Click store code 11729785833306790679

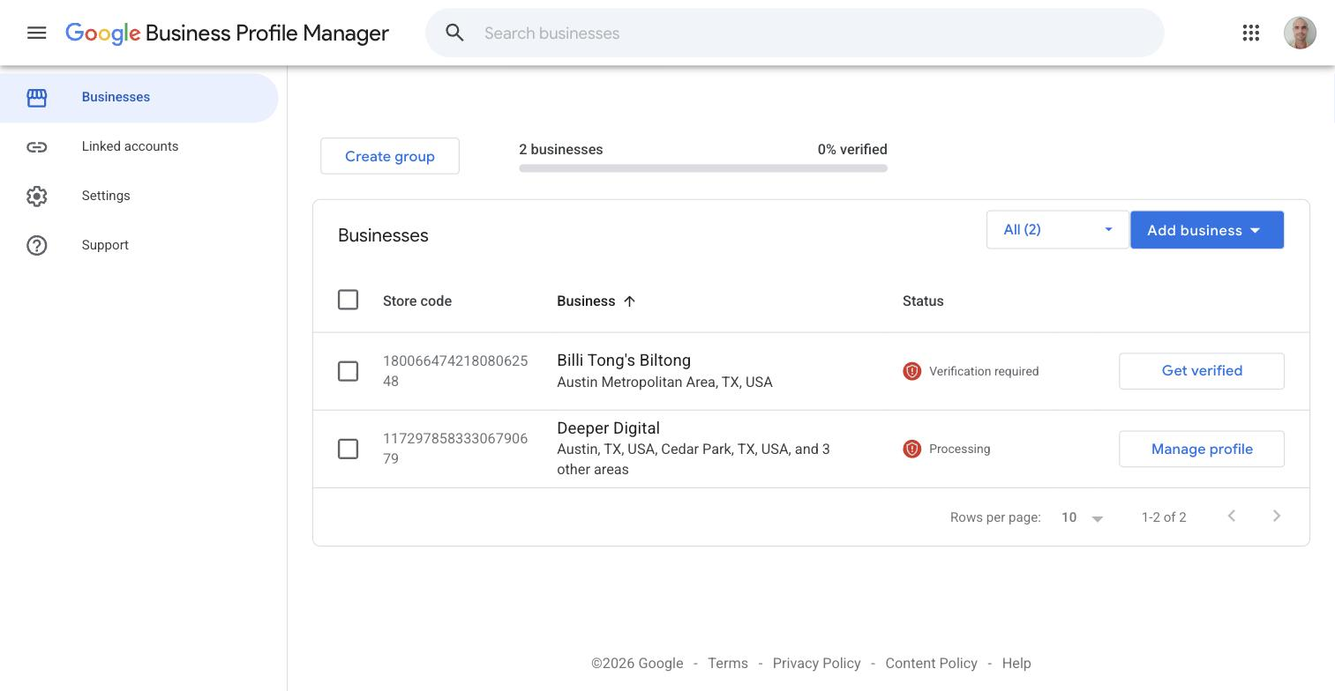pos(455,449)
